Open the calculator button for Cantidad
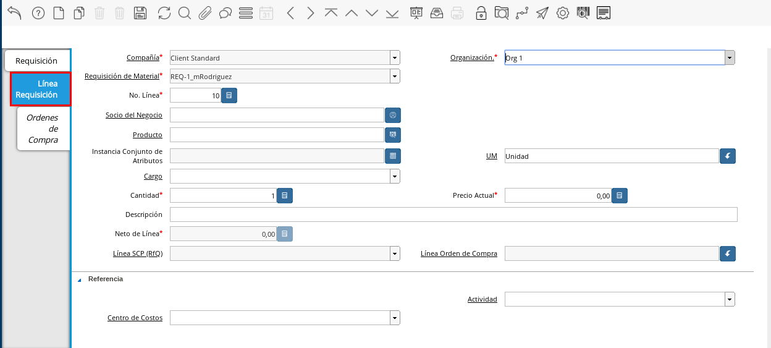The width and height of the screenshot is (771, 348). (x=285, y=195)
